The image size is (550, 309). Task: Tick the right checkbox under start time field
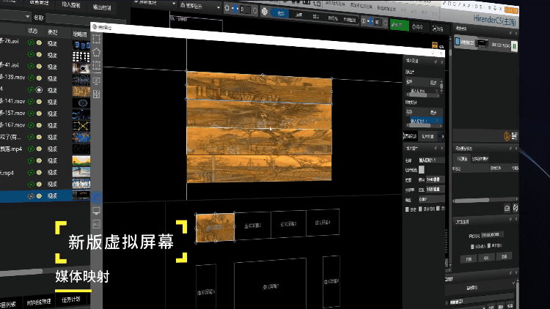(489, 245)
